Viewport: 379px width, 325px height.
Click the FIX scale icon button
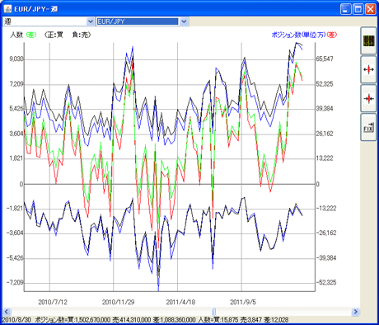(368, 127)
